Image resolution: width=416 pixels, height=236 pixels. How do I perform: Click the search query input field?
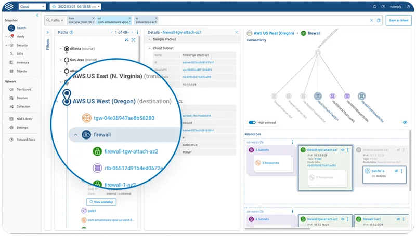[x=260, y=20]
